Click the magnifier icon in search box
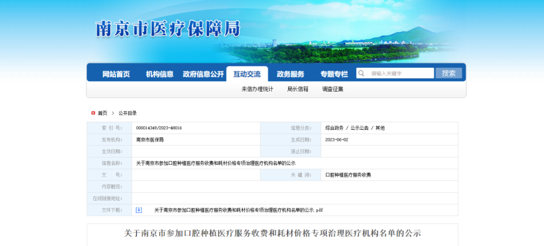 (x=361, y=73)
